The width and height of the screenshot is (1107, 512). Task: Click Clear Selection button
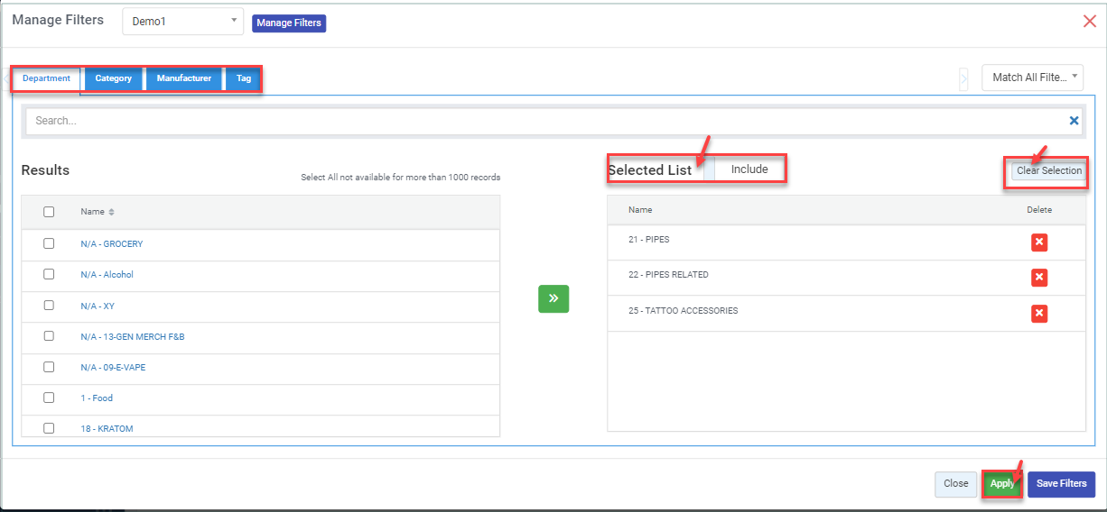coord(1048,170)
